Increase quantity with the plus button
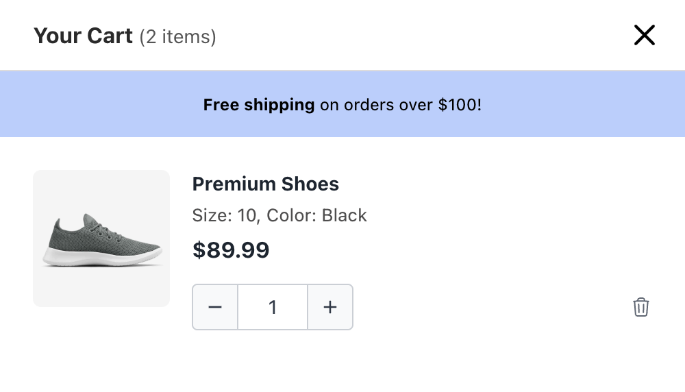Viewport: 685px width, 392px height. 330,307
